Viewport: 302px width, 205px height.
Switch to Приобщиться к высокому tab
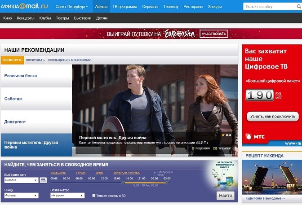coord(69,60)
